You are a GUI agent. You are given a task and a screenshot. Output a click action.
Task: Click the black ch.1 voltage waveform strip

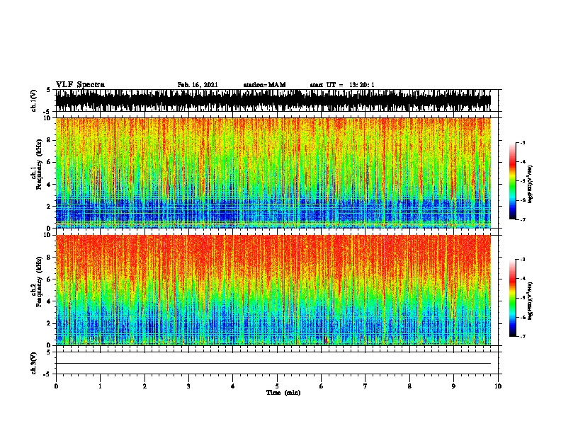pos(273,100)
